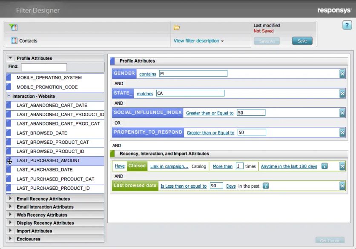Click the Contacts table icon
This screenshot has width=356, height=249.
(14, 40)
